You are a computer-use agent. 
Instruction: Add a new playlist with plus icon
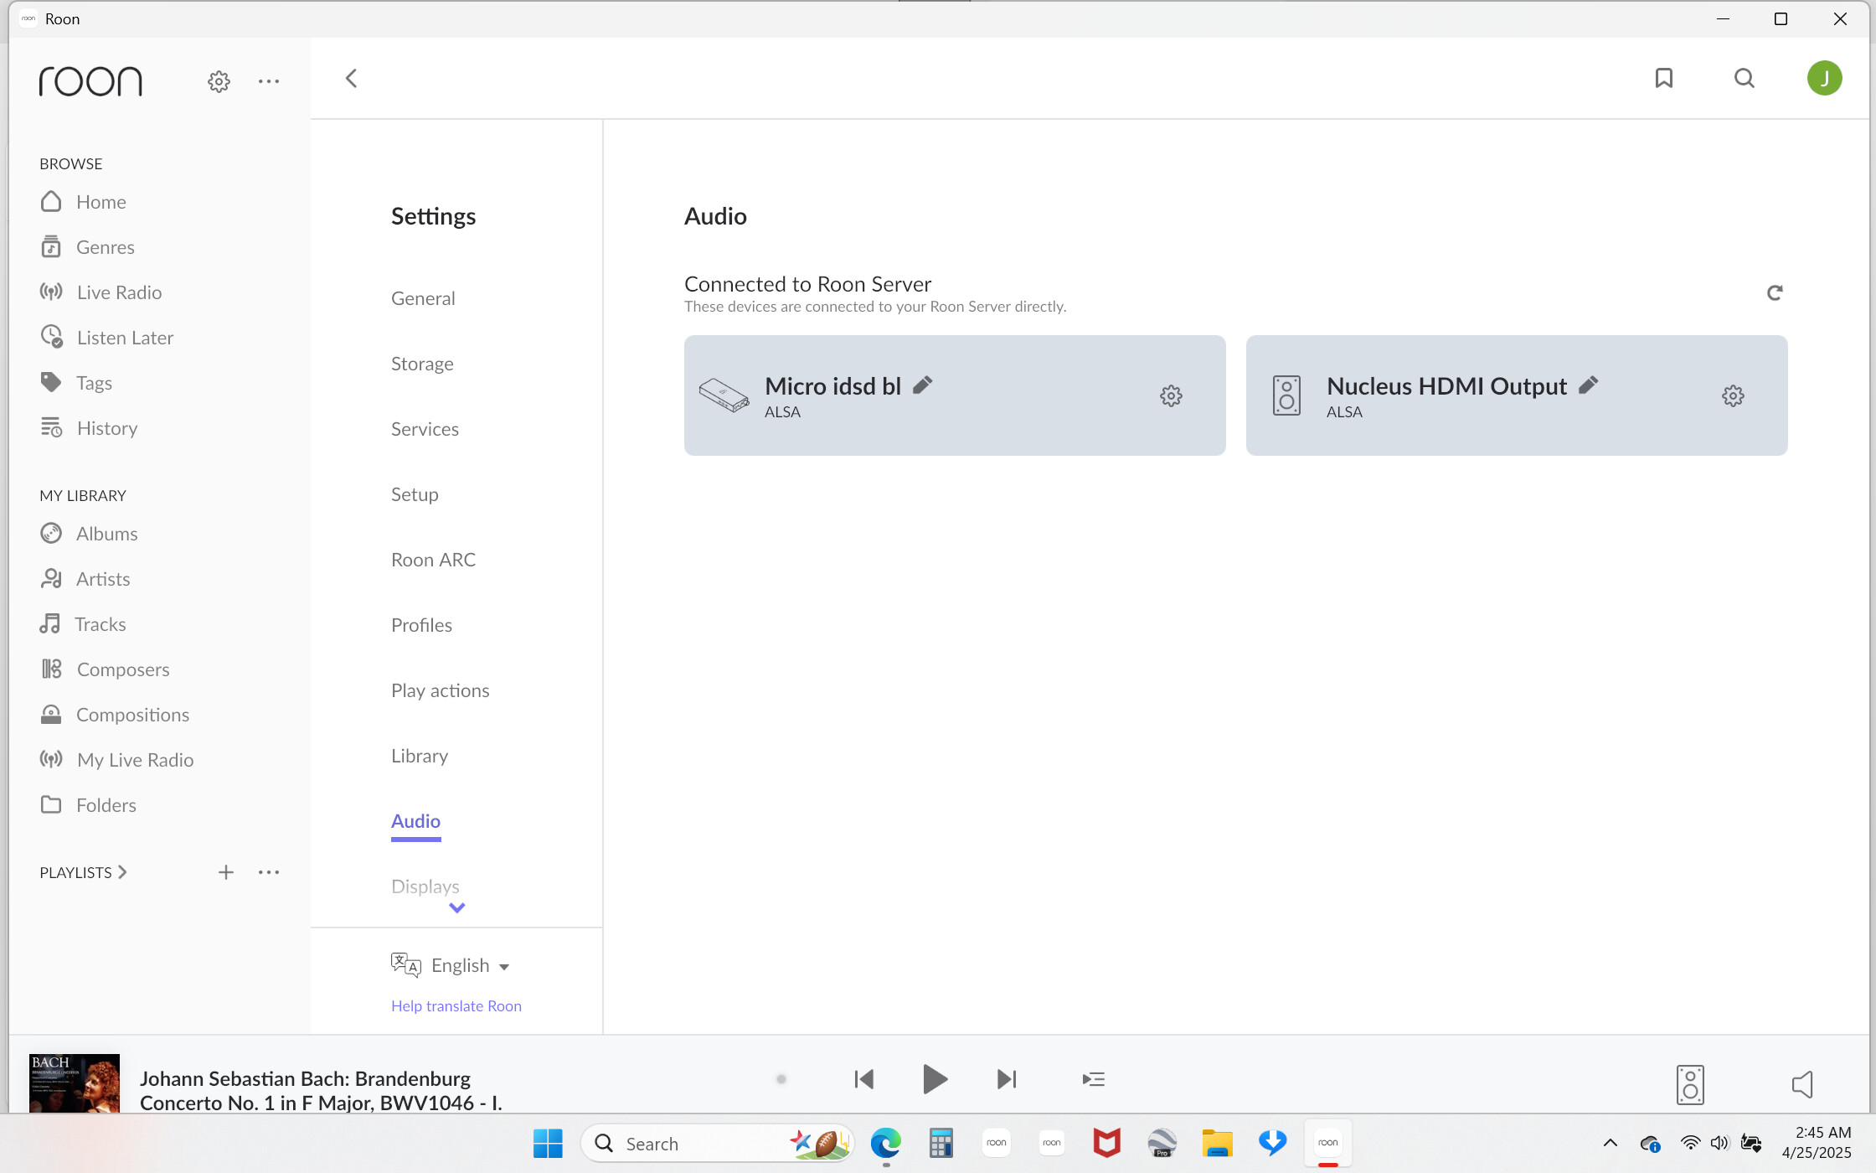click(x=226, y=872)
